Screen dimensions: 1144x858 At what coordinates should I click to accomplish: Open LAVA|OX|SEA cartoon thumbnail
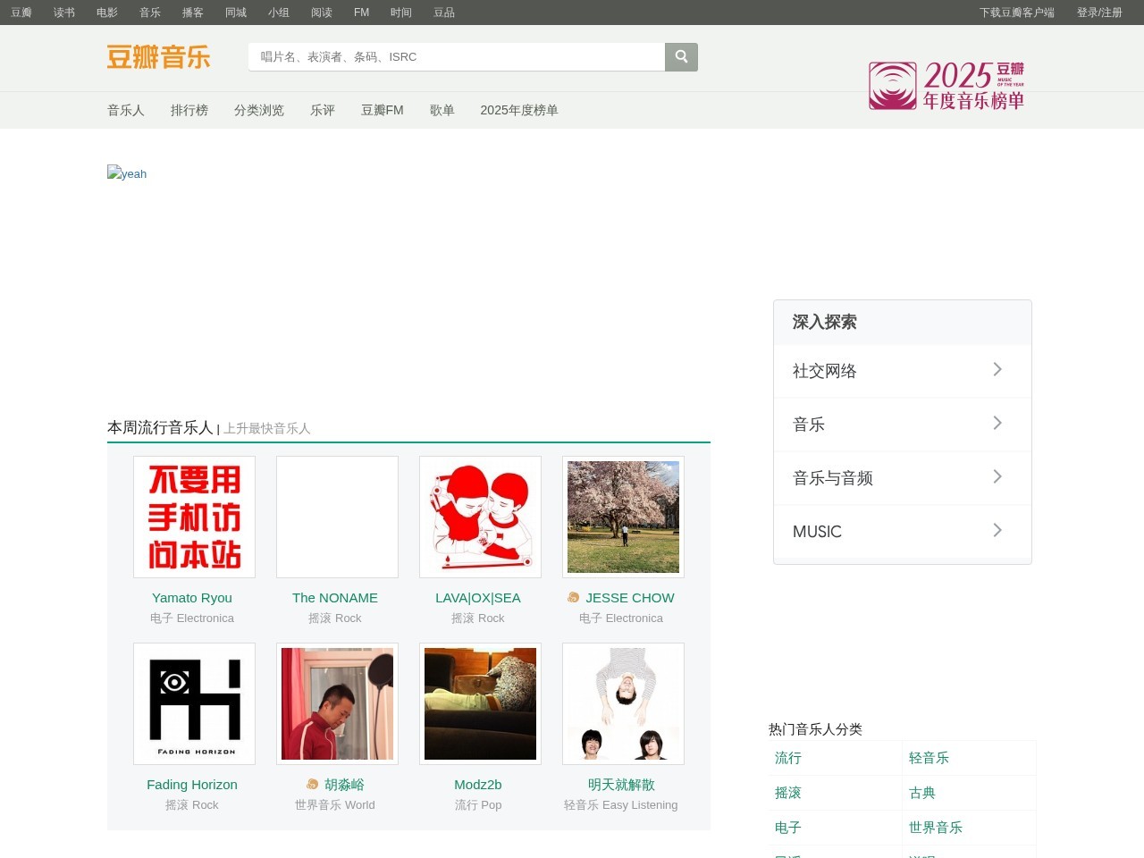(x=480, y=517)
